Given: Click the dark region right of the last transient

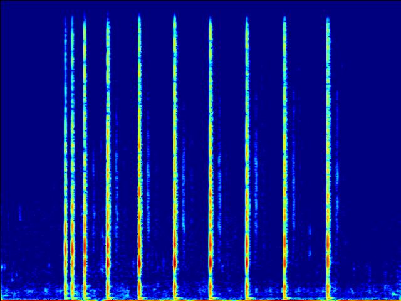Looking at the screenshot, I should (370, 94).
